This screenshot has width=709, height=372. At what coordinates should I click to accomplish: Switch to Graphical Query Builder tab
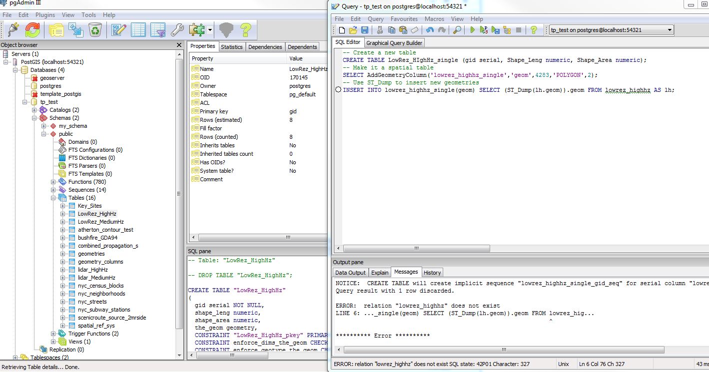coord(394,43)
